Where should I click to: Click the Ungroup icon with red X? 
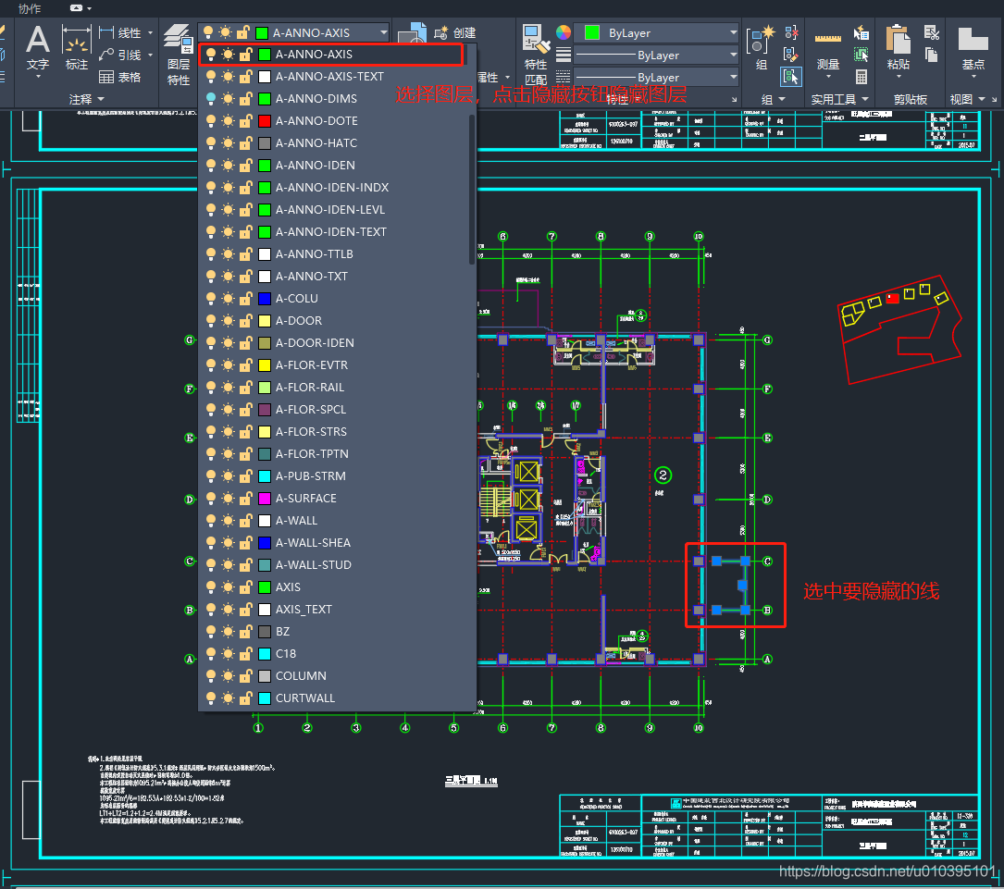point(791,32)
